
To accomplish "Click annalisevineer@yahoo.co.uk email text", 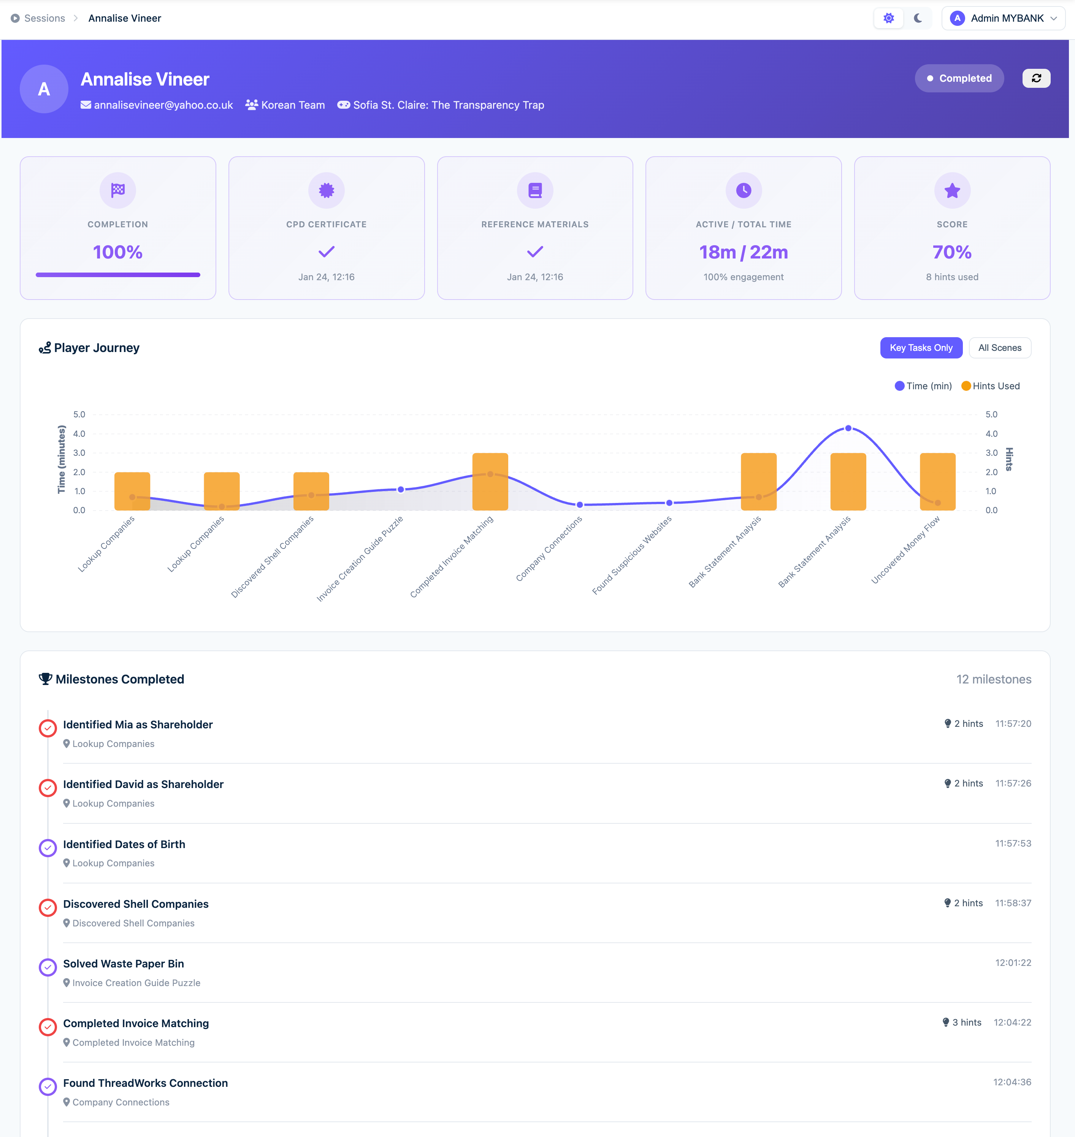I will pos(163,105).
